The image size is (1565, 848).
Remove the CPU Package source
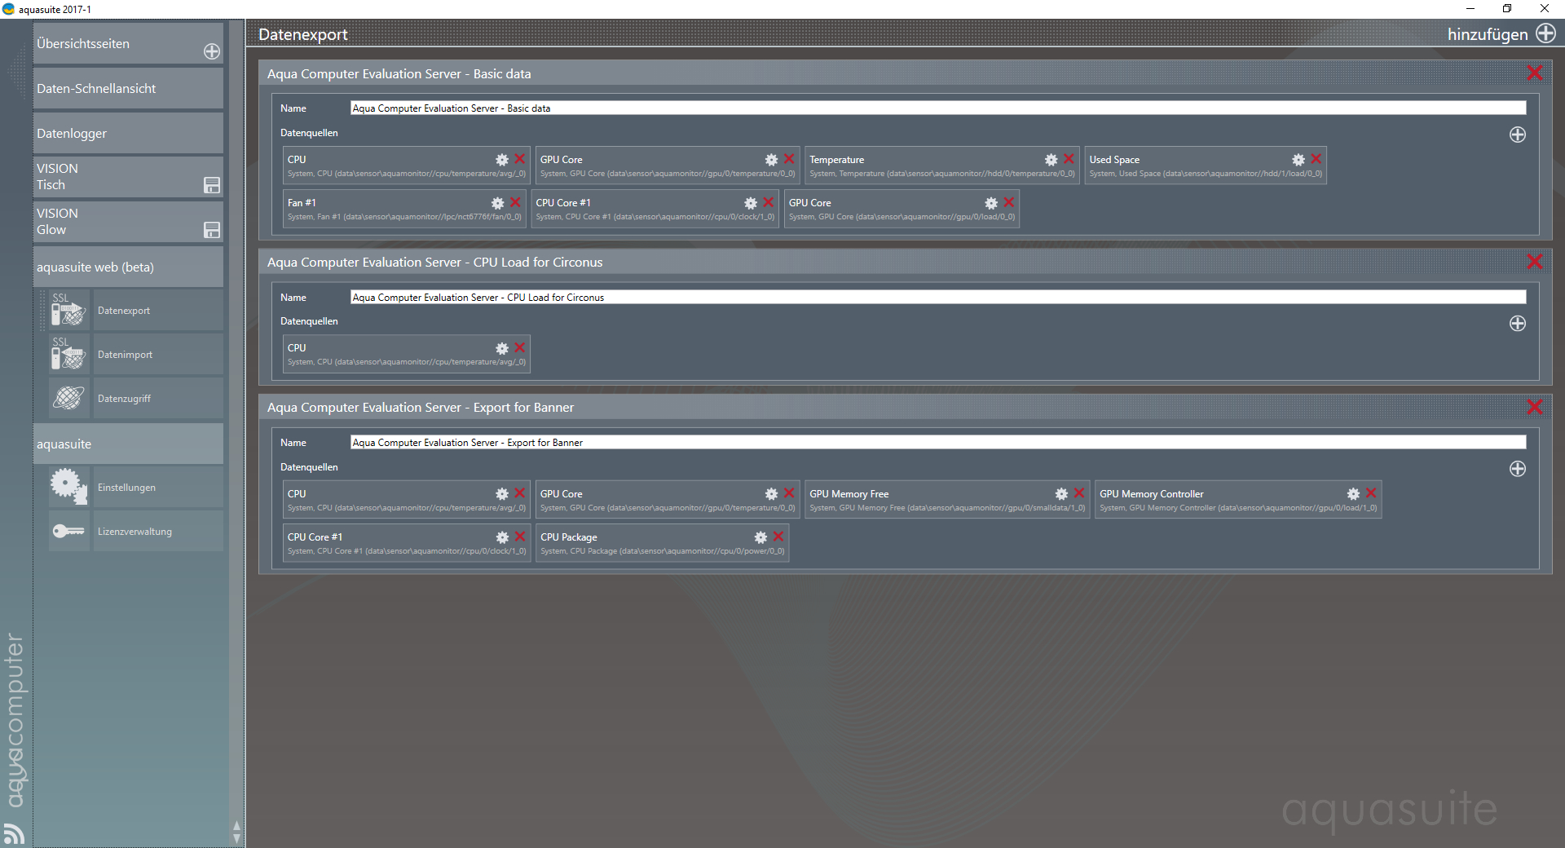[778, 537]
